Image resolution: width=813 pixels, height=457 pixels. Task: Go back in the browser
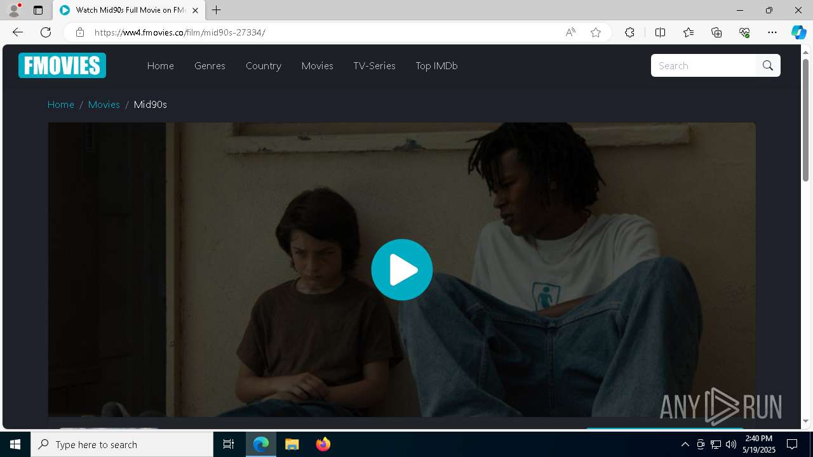click(18, 32)
